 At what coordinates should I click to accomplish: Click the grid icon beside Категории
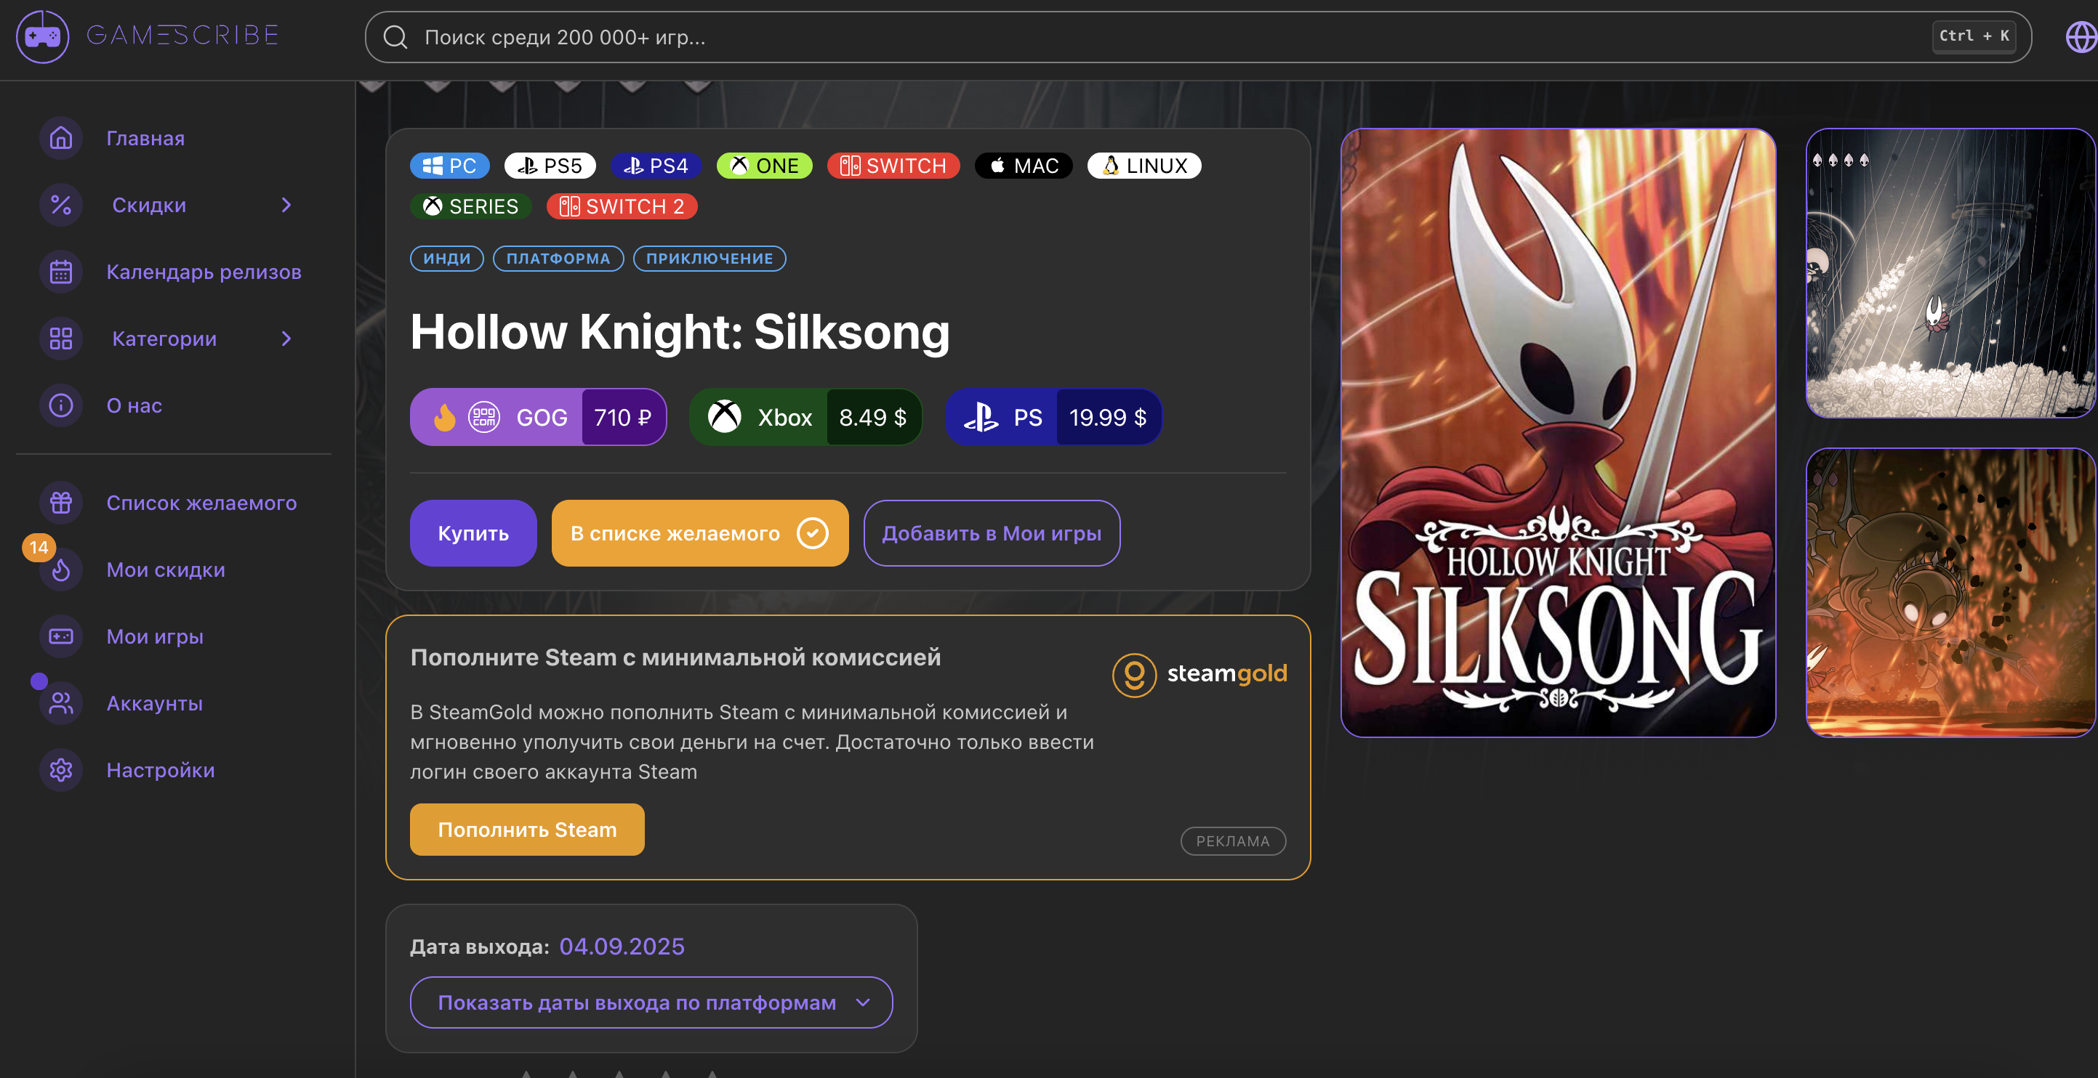(60, 338)
